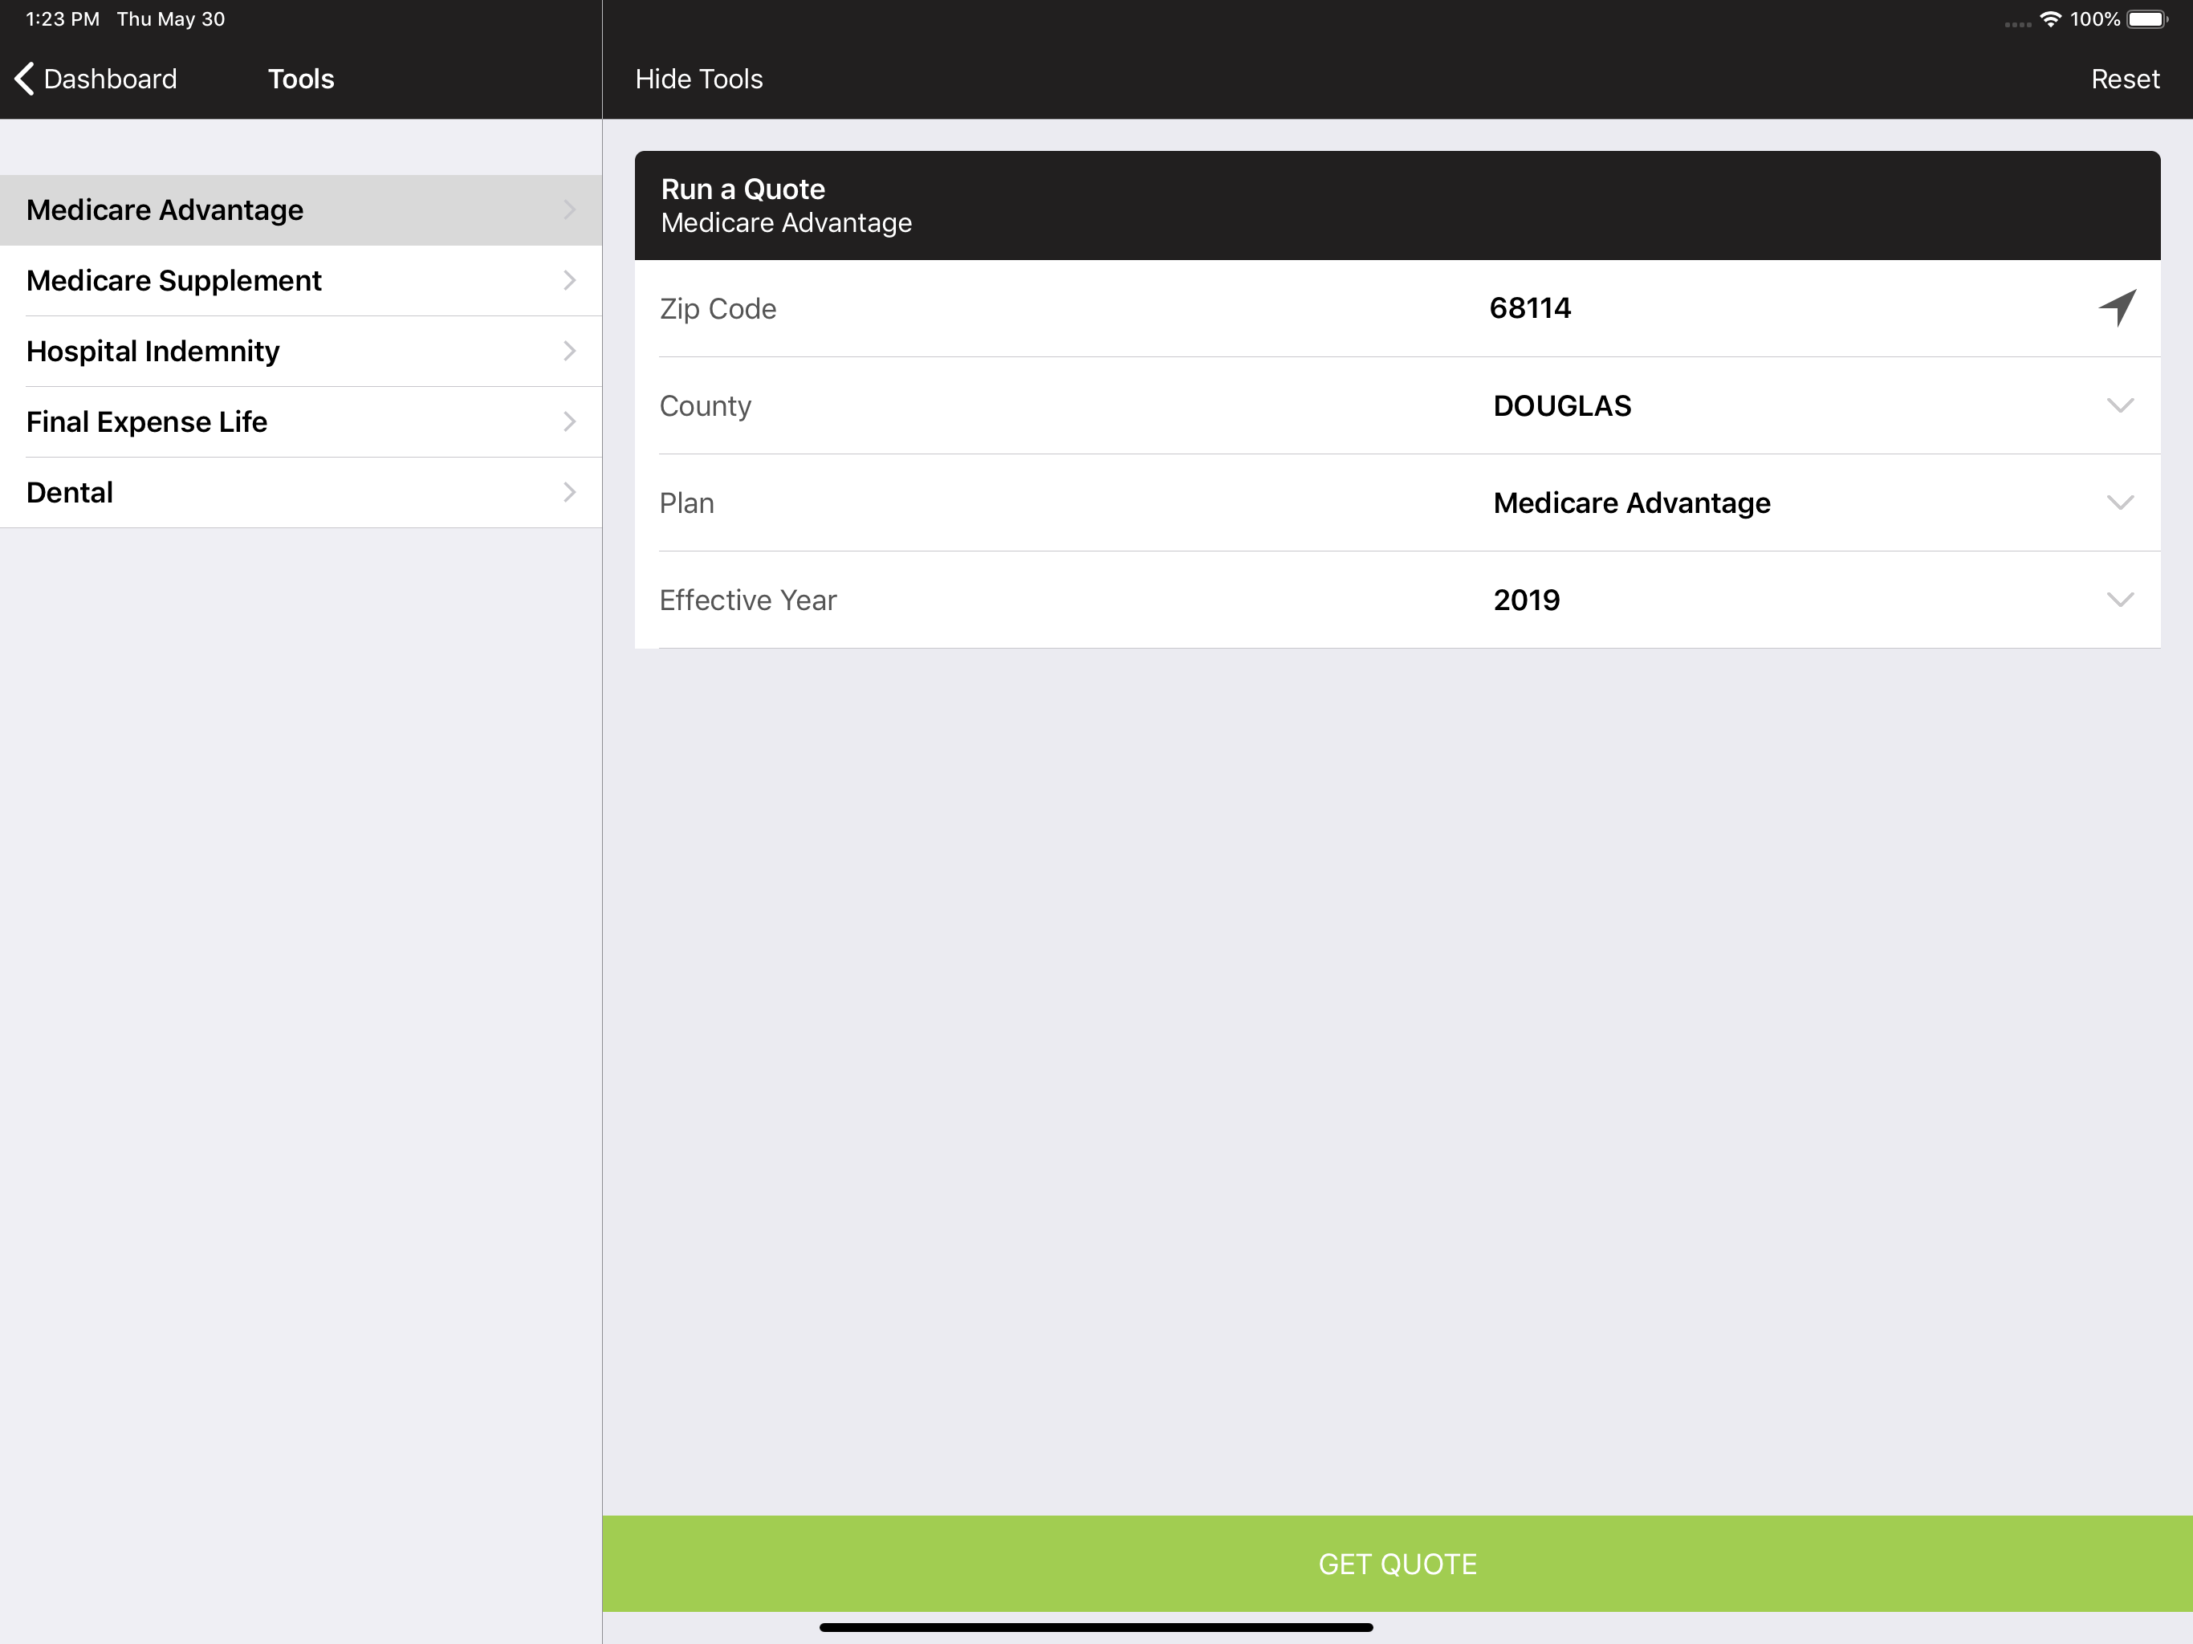Tap the Run a Quote header
2193x1644 pixels.
click(x=1397, y=205)
